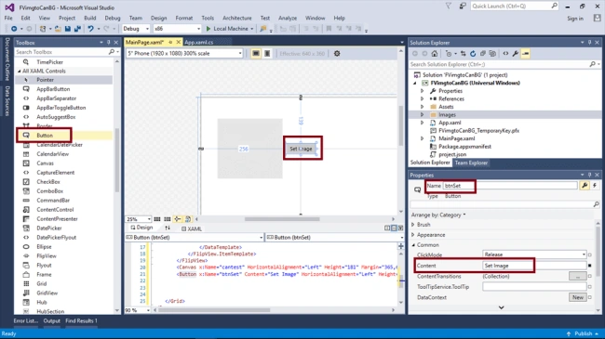This screenshot has height=339, width=605.
Task: Open the Debug menu
Action: pyautogui.click(x=113, y=18)
